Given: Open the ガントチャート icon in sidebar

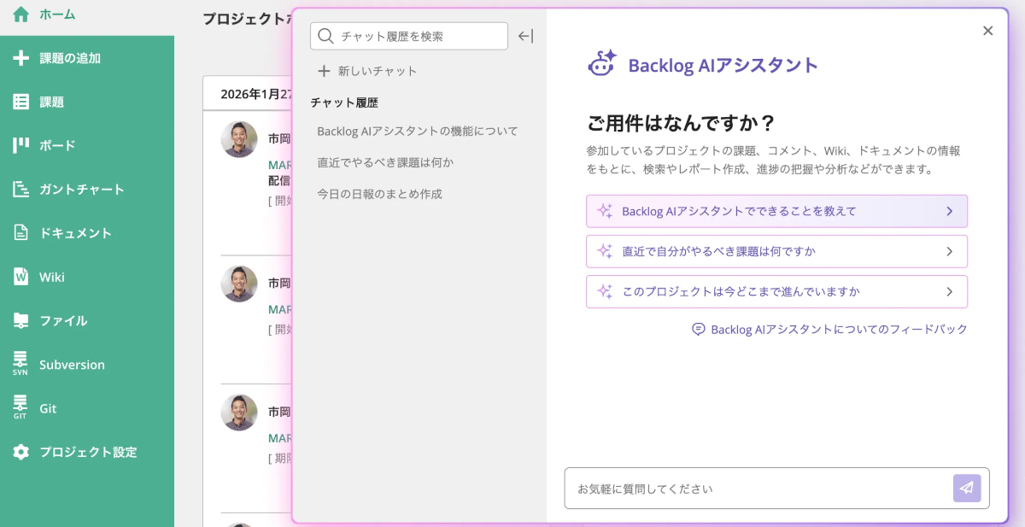Looking at the screenshot, I should coord(20,190).
